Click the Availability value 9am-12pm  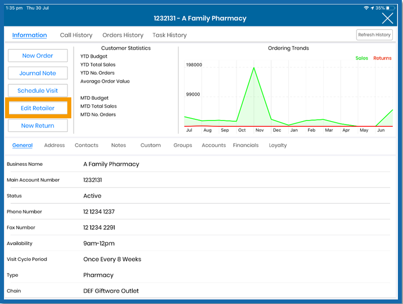(99, 243)
